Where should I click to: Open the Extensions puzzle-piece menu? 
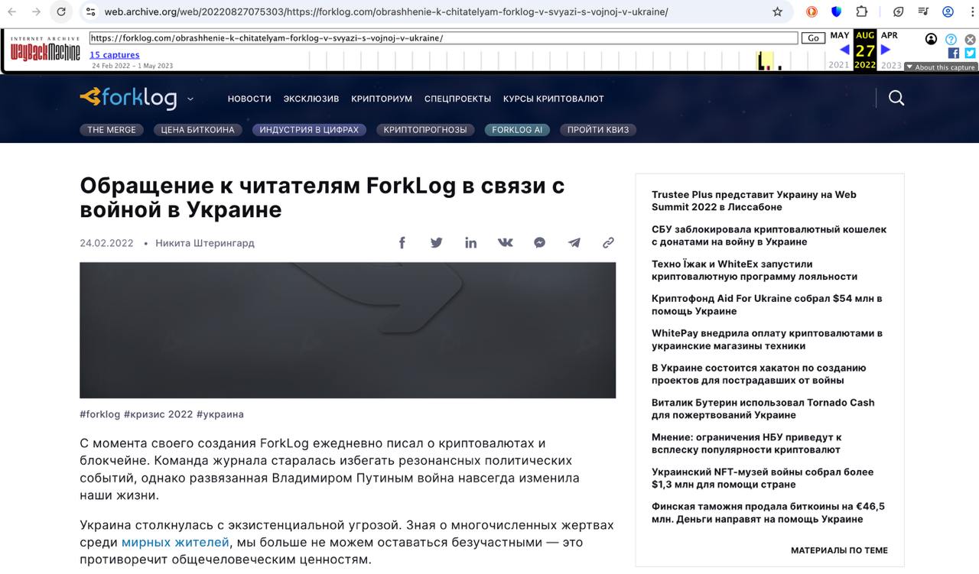click(862, 11)
